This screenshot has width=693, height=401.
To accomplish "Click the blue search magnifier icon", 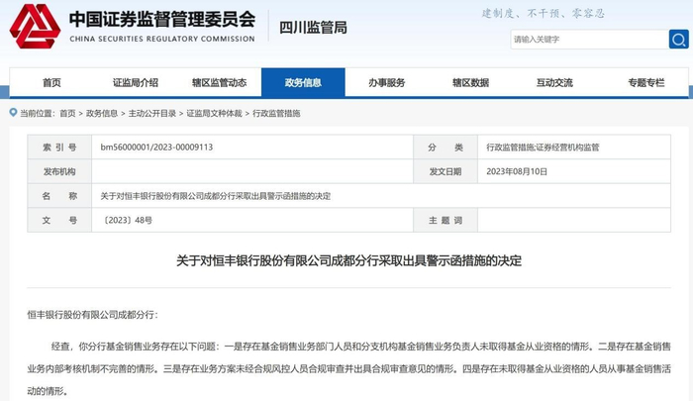I will 678,40.
